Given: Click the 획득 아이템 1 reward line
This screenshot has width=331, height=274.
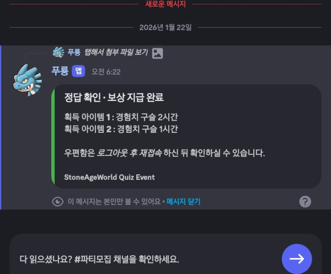Looking at the screenshot, I should (x=121, y=117).
